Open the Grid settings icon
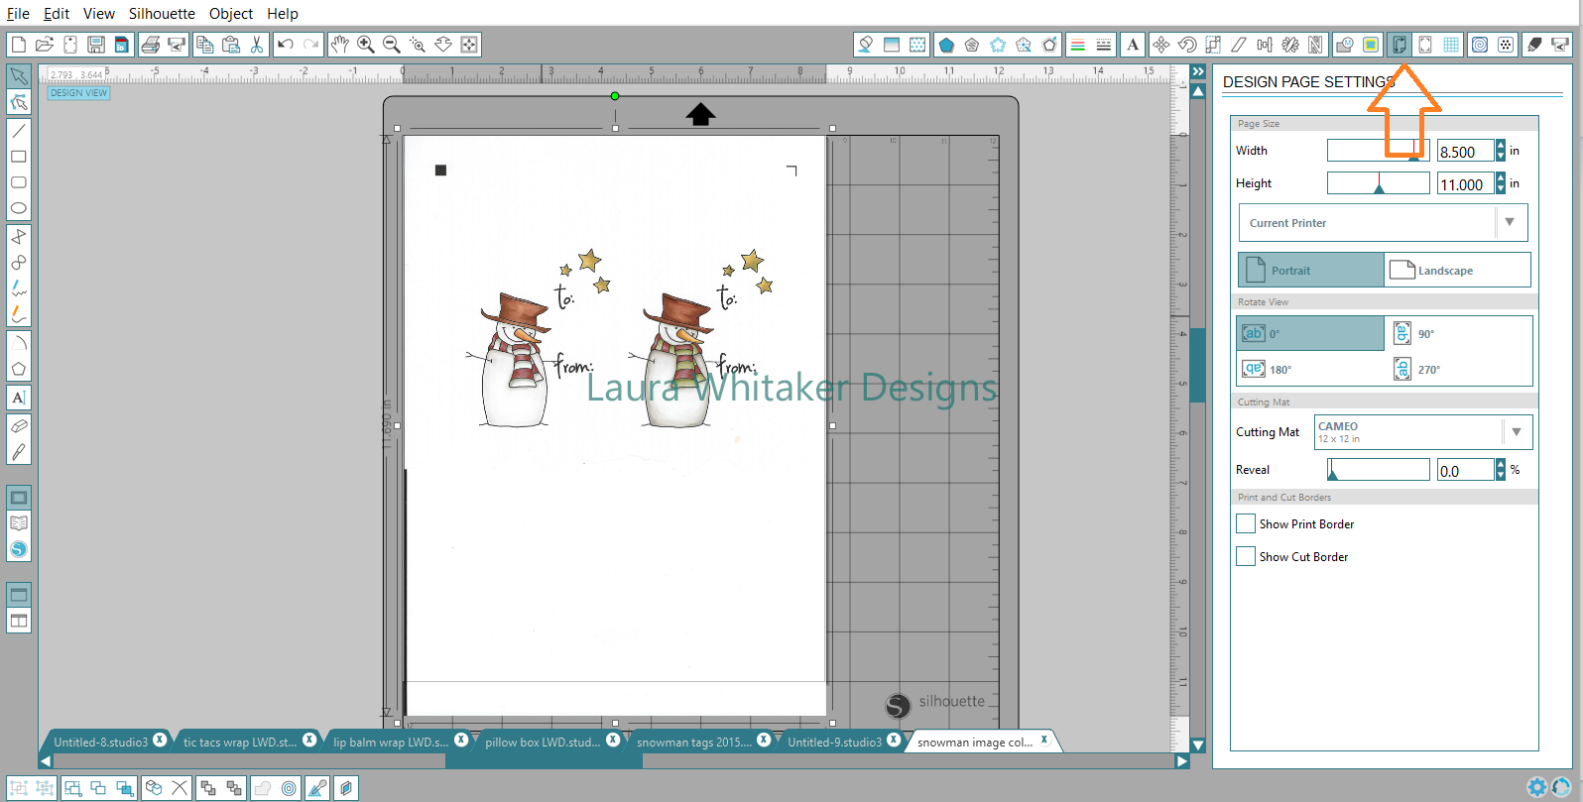 pyautogui.click(x=1451, y=45)
